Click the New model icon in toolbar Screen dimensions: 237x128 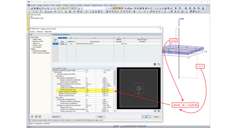pyautogui.click(x=29, y=8)
